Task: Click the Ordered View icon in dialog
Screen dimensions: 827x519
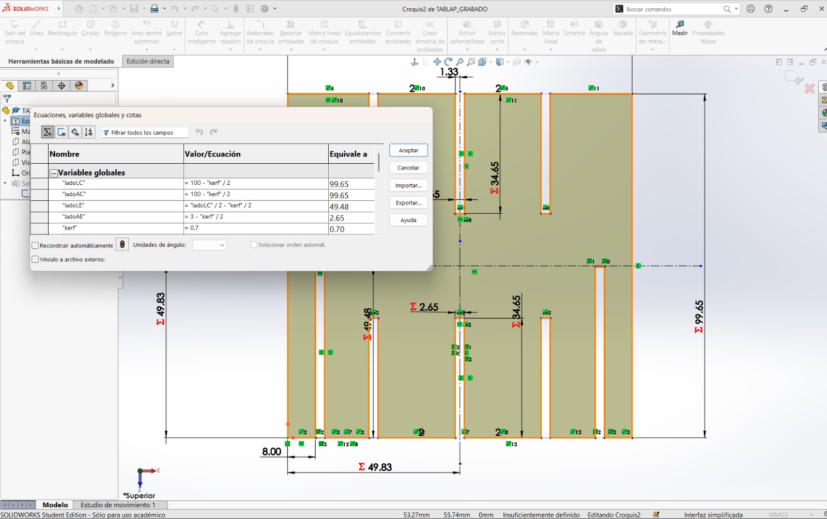Action: tap(89, 132)
